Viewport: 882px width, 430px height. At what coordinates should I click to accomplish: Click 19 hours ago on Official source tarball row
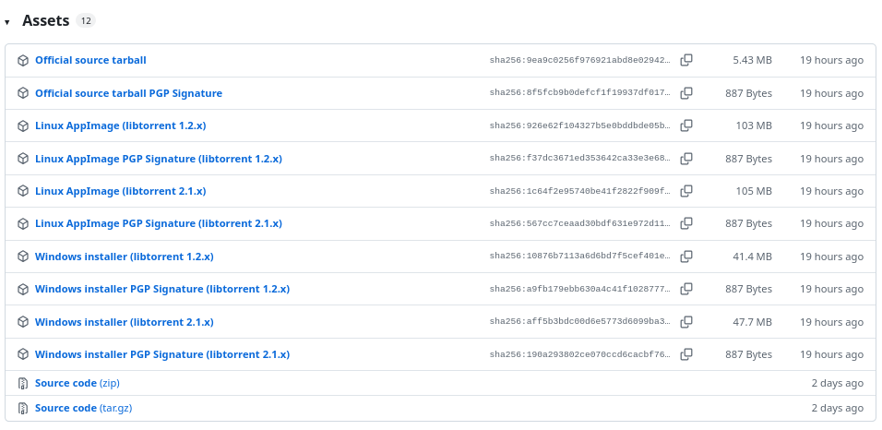[x=831, y=60]
